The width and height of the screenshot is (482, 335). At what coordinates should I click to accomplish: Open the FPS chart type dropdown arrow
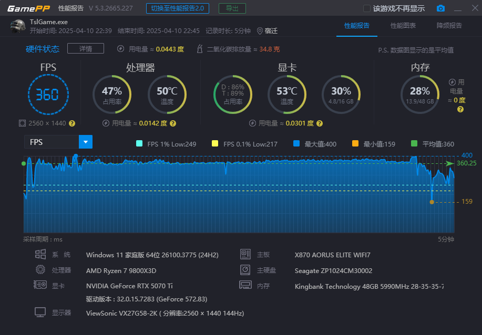(86, 142)
